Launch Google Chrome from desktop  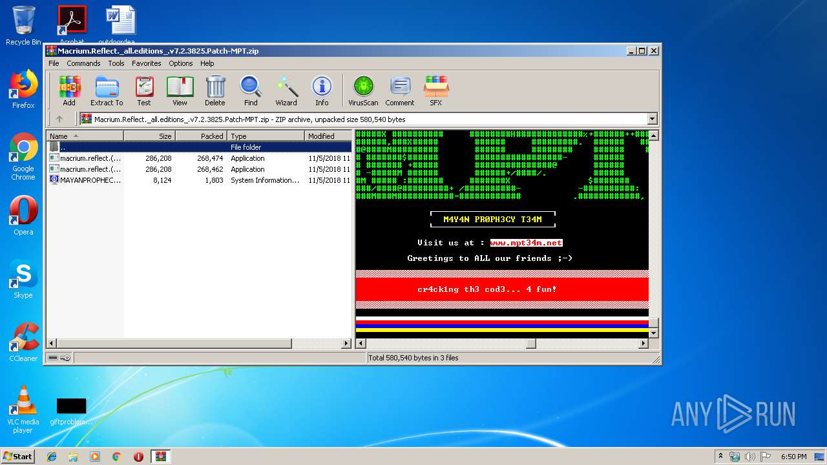point(23,156)
